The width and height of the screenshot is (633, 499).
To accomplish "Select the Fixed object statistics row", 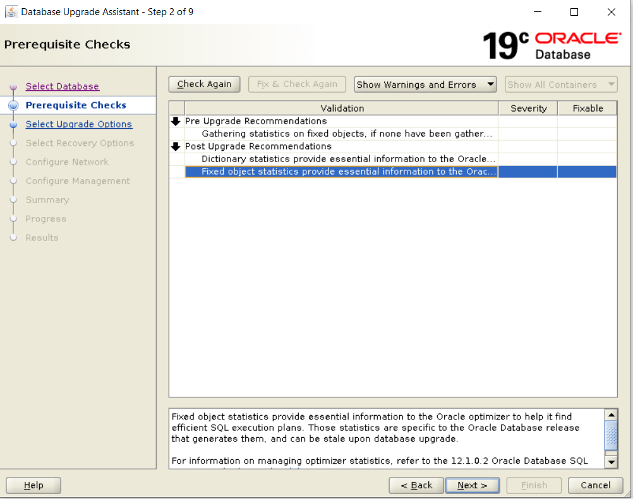I will 348,172.
